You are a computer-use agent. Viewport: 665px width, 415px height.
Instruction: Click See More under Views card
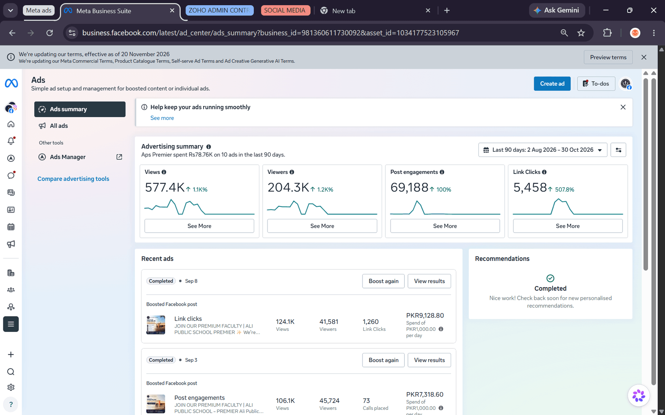[x=199, y=226]
